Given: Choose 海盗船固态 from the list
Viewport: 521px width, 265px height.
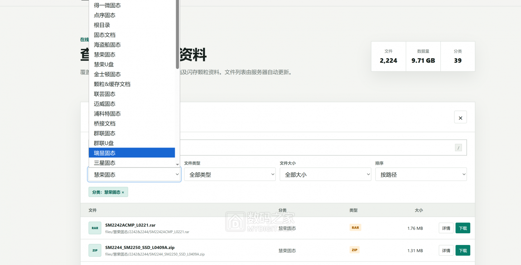Looking at the screenshot, I should (x=132, y=45).
